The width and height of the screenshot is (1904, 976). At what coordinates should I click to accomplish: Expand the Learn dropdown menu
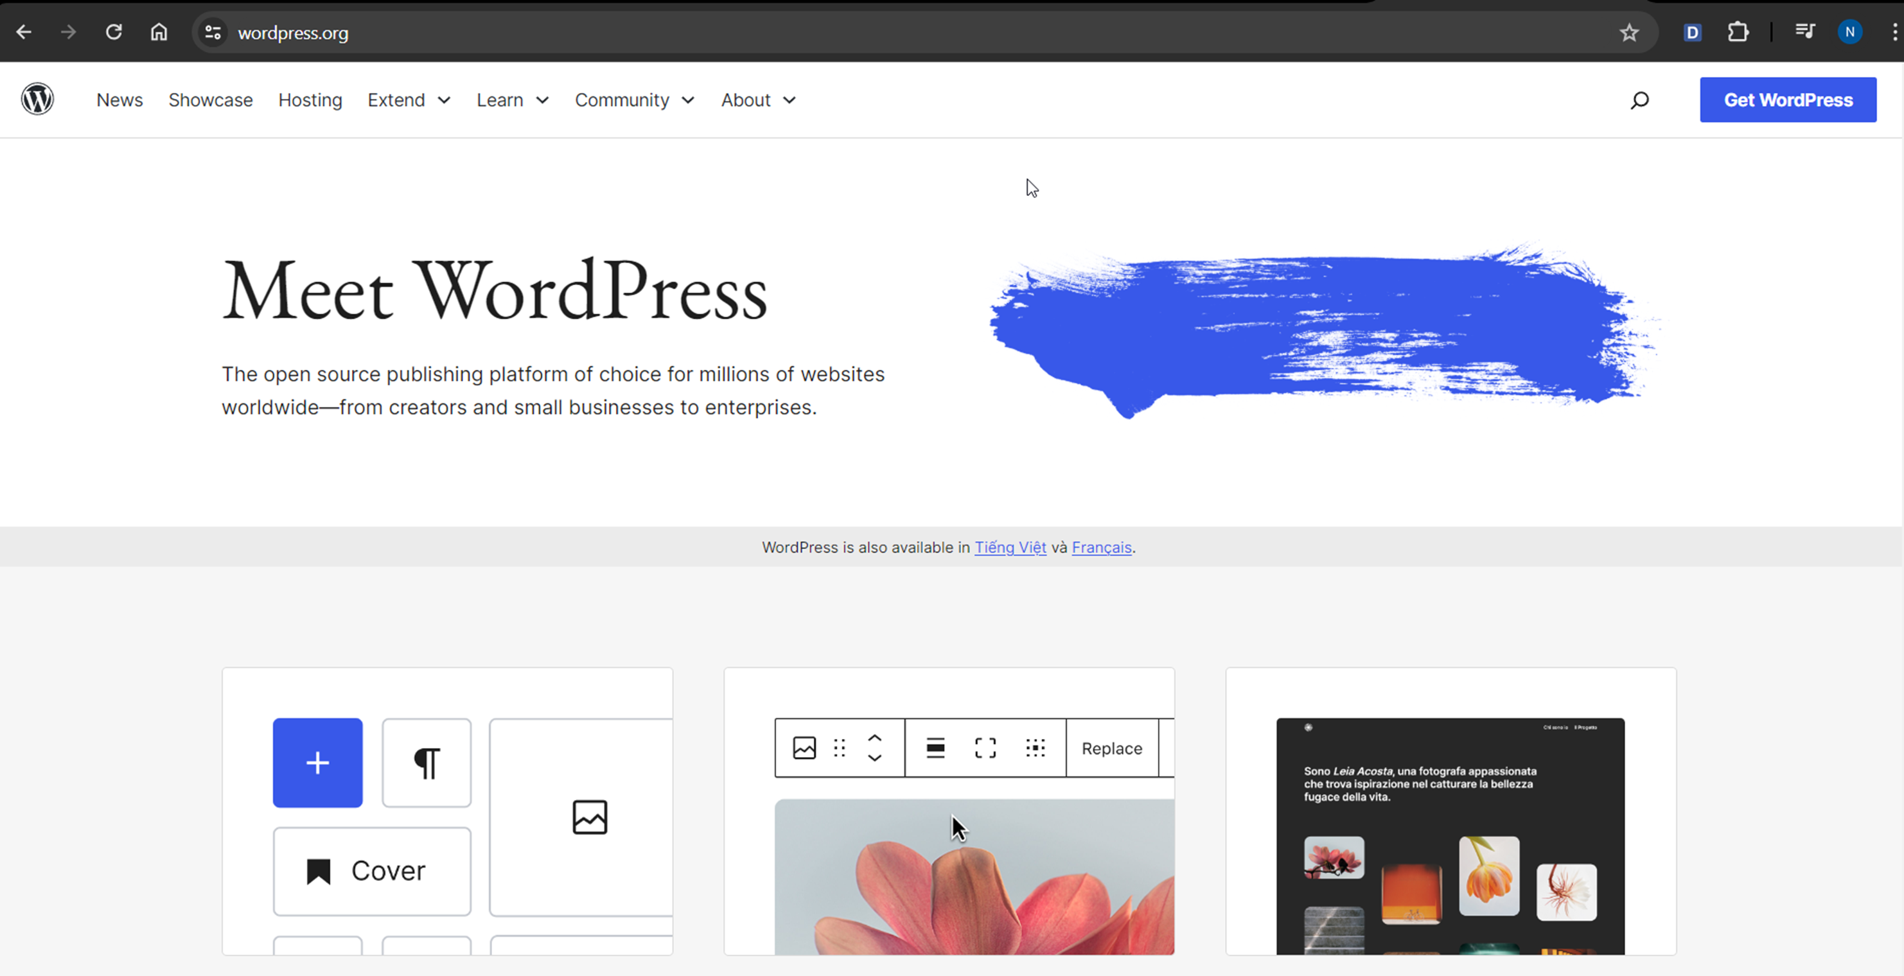pyautogui.click(x=512, y=100)
